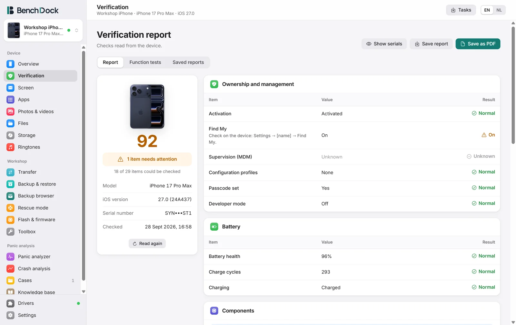Switch language to NL
The image size is (516, 325).
point(499,10)
